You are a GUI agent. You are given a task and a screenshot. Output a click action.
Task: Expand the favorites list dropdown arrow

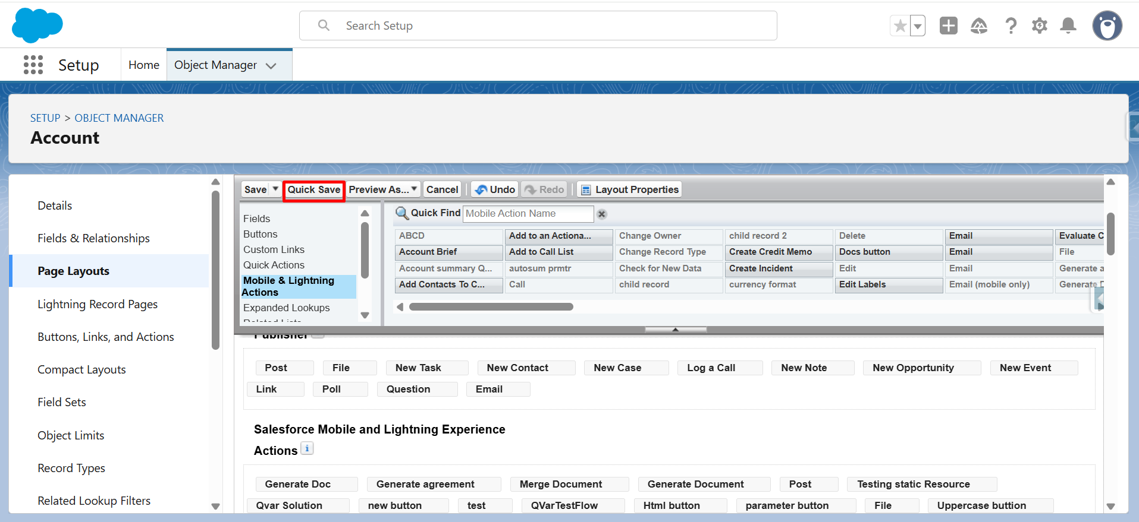[918, 26]
